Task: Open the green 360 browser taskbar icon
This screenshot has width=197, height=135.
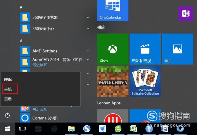Action: coord(118,129)
